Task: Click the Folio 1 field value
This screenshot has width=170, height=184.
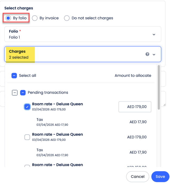Action: coord(15,37)
